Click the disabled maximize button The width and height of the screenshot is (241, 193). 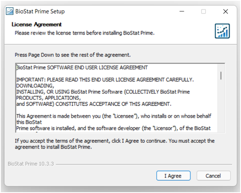point(204,11)
